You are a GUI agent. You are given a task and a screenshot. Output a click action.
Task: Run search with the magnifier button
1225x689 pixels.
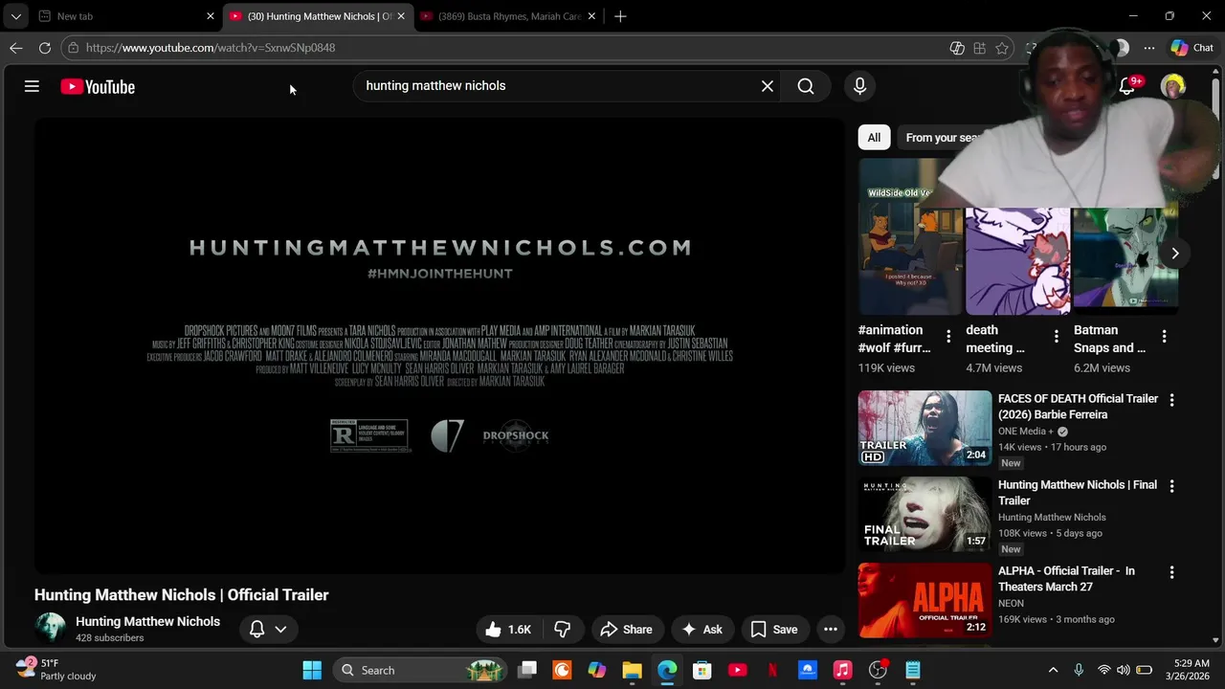tap(806, 86)
